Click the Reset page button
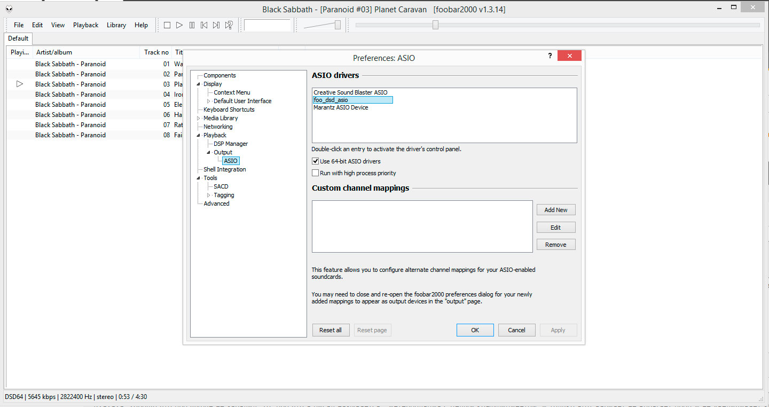The height and width of the screenshot is (407, 769). [372, 330]
